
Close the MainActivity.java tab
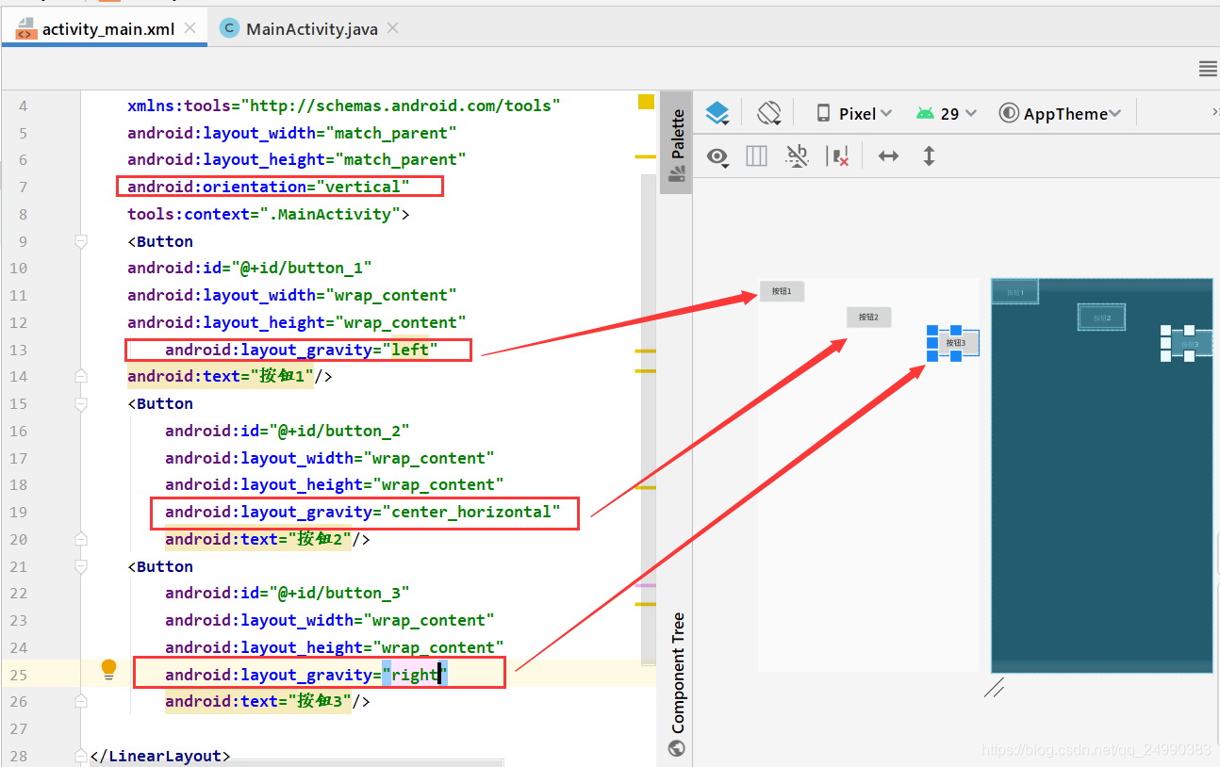[393, 28]
